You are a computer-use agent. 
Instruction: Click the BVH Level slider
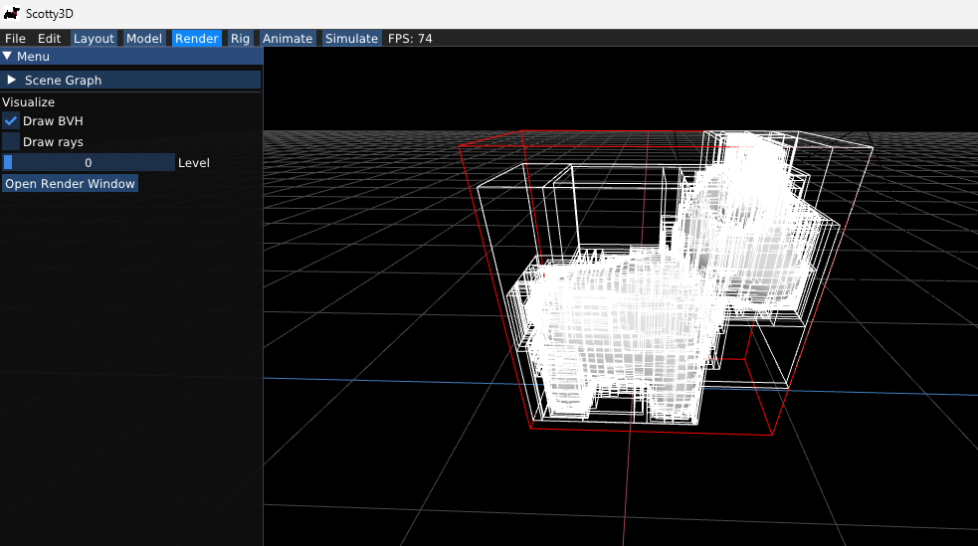click(x=89, y=162)
